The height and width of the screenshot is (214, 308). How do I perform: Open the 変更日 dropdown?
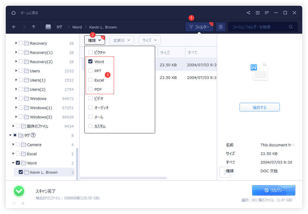(x=122, y=40)
